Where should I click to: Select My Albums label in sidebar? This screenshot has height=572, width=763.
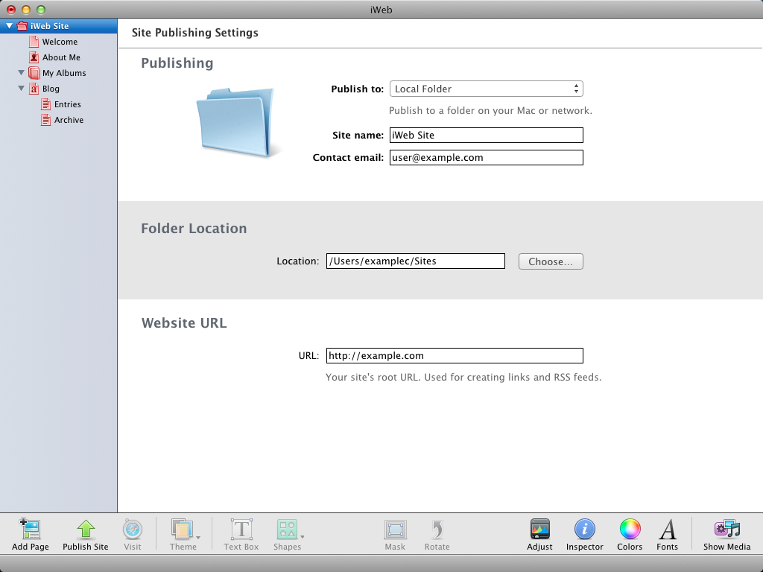click(64, 73)
